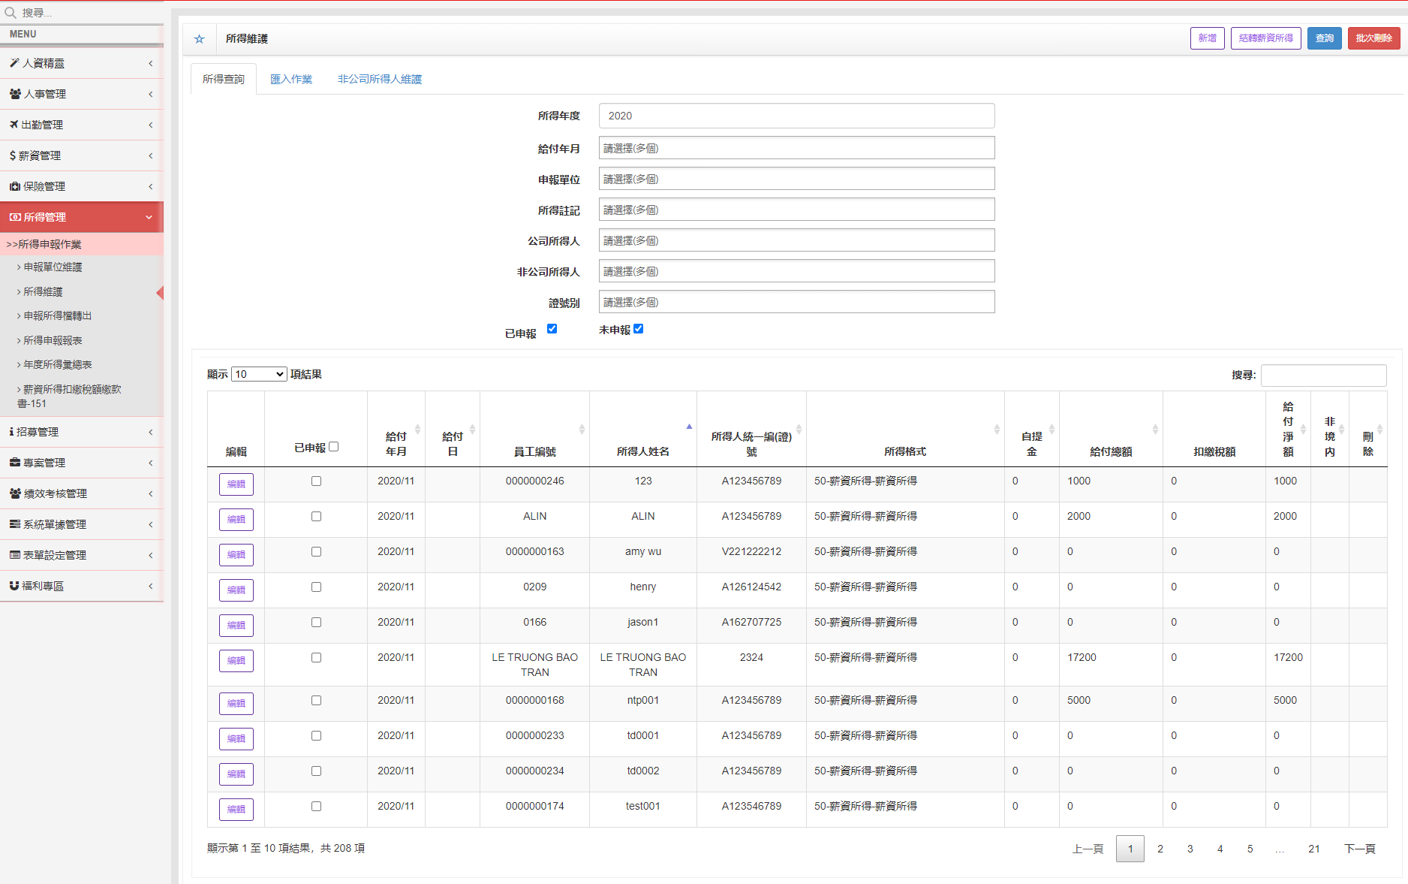Toggle 已申報 header select-all checkbox
Image resolution: width=1408 pixels, height=884 pixels.
334,447
